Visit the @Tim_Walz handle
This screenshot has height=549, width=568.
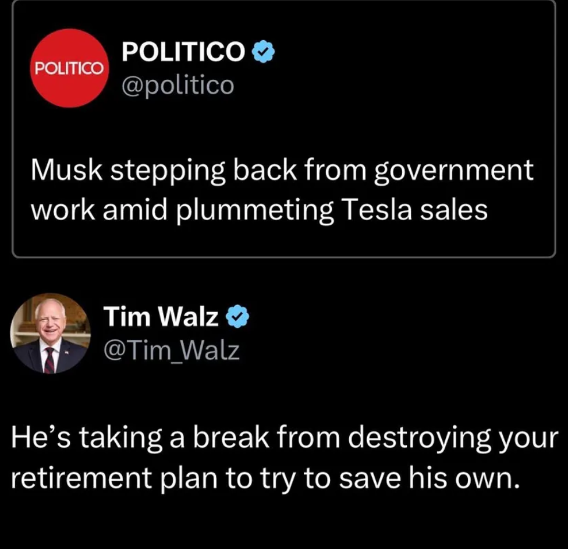point(172,351)
